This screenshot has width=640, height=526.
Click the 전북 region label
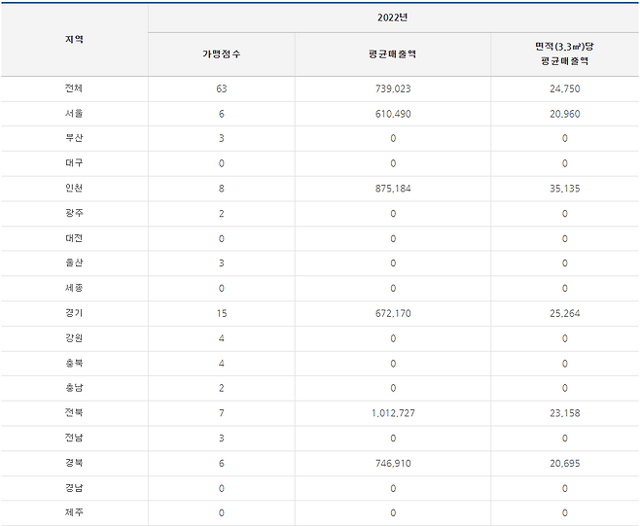pyautogui.click(x=74, y=413)
